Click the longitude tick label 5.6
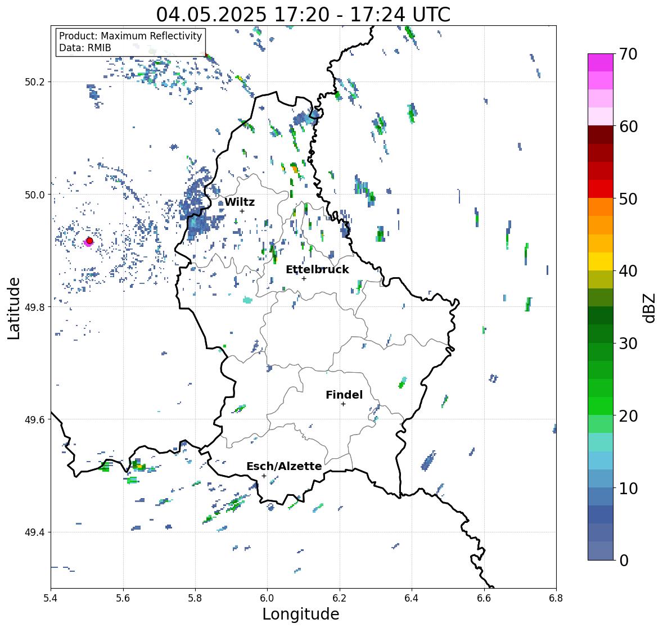Viewport: 663px width, 628px height. 123,598
